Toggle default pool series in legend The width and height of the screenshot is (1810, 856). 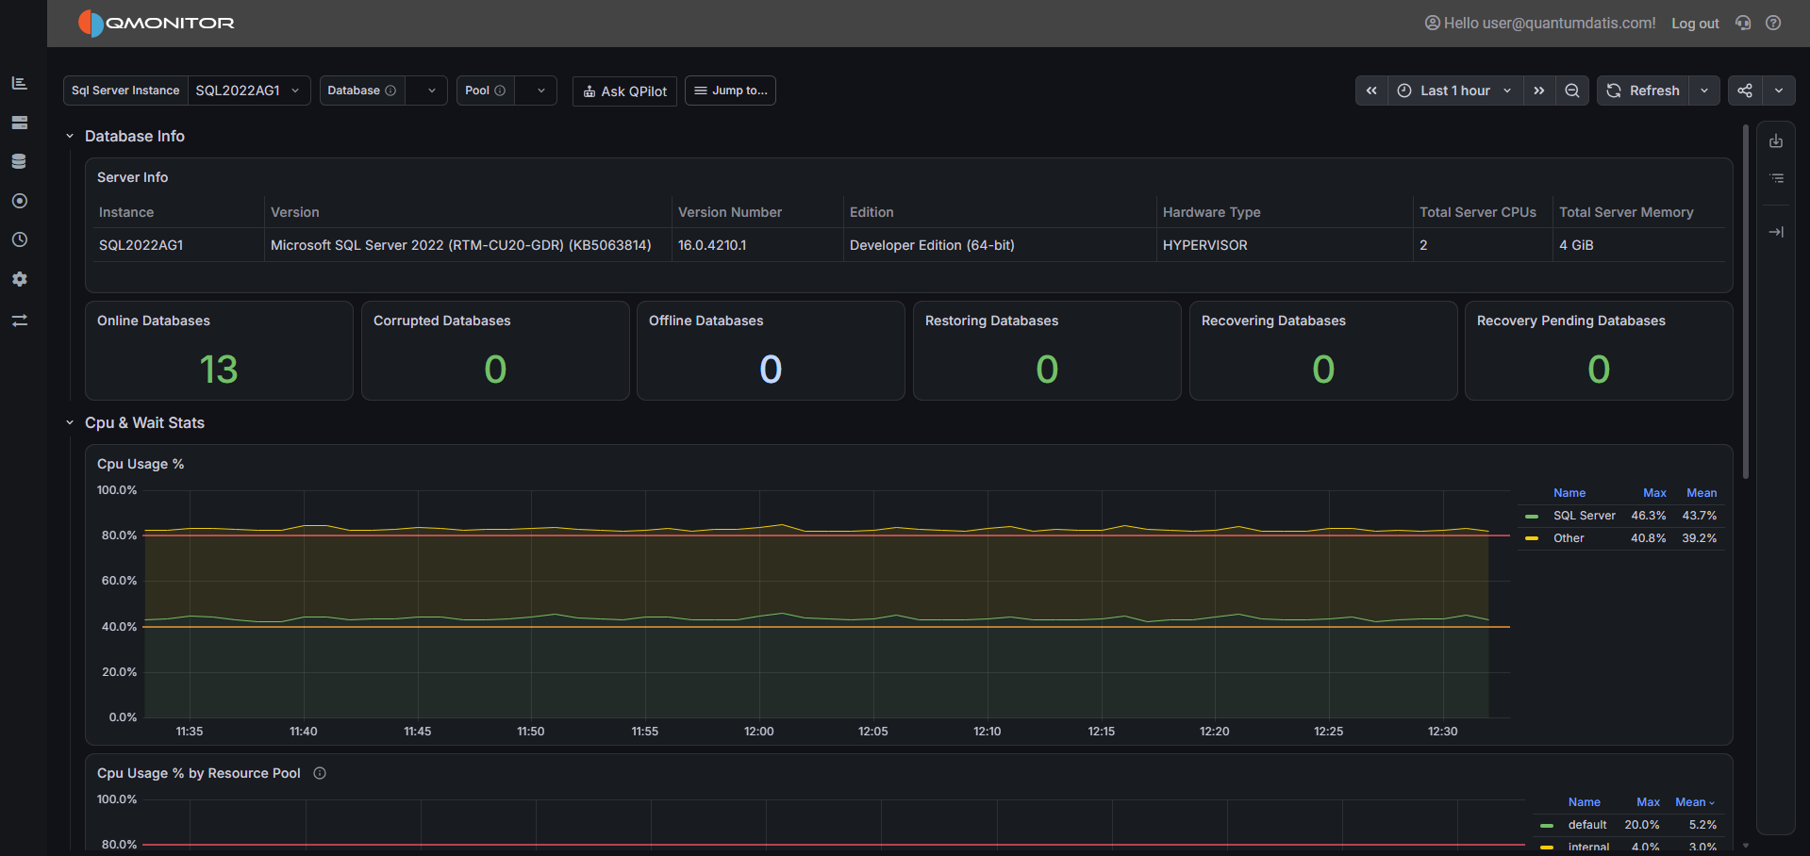(x=1587, y=825)
